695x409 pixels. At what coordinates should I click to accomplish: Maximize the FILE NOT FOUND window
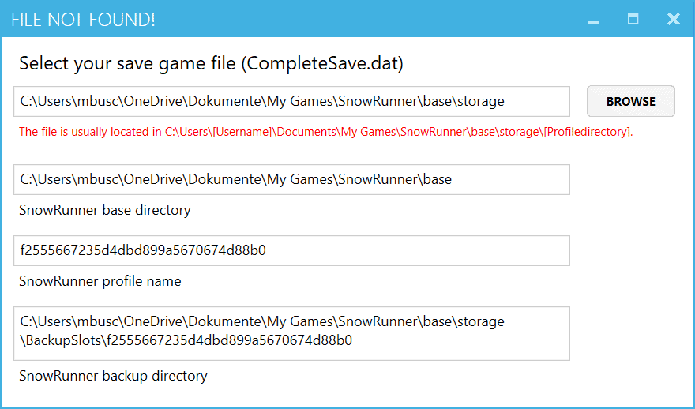tap(633, 19)
